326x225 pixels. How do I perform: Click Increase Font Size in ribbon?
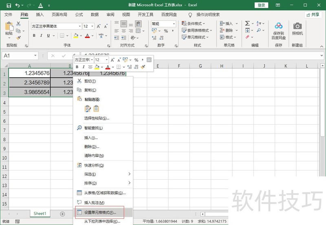pos(99,26)
